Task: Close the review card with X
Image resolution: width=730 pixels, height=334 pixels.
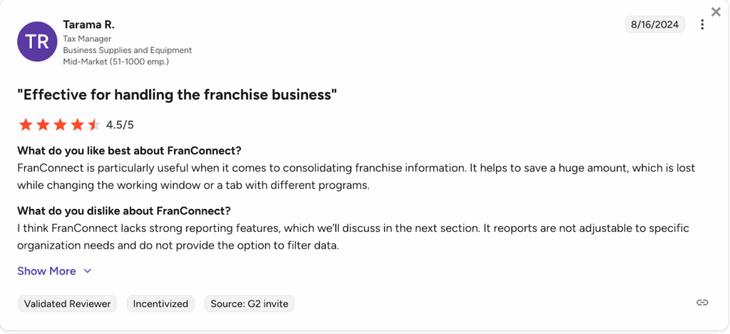Action: coord(716,12)
